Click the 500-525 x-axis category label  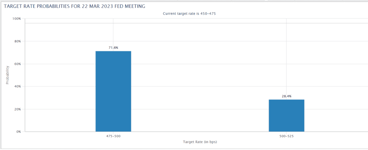coord(286,136)
